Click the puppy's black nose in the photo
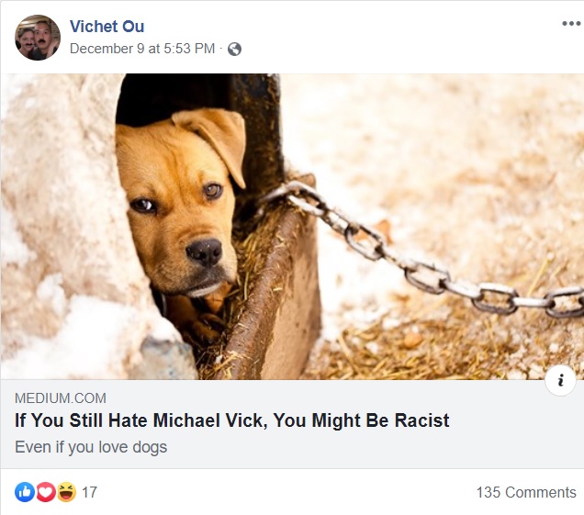Image resolution: width=584 pixels, height=515 pixels. (204, 252)
